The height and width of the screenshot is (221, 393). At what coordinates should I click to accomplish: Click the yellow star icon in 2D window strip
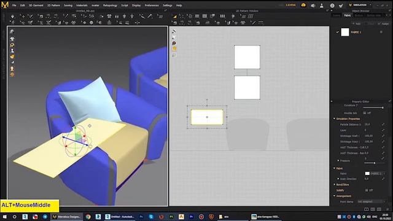pos(174,48)
